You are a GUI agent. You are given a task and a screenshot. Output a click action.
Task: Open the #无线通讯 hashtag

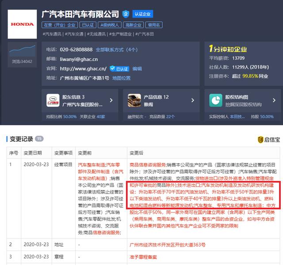(x=96, y=34)
